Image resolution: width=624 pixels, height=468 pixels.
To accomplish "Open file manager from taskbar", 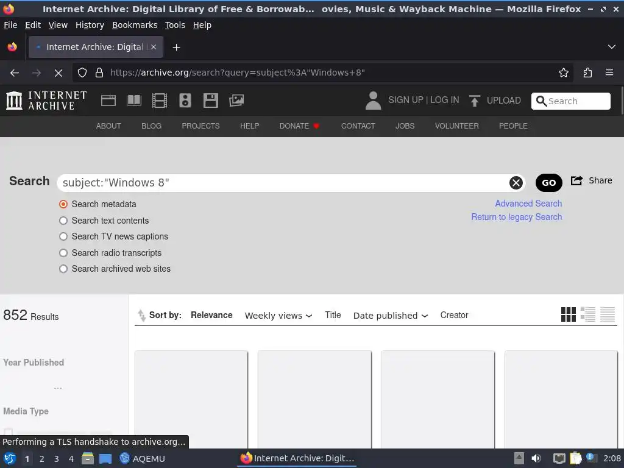I will pyautogui.click(x=88, y=458).
